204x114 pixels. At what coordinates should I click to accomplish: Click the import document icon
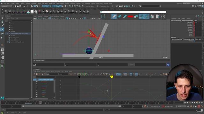(x=152, y=16)
